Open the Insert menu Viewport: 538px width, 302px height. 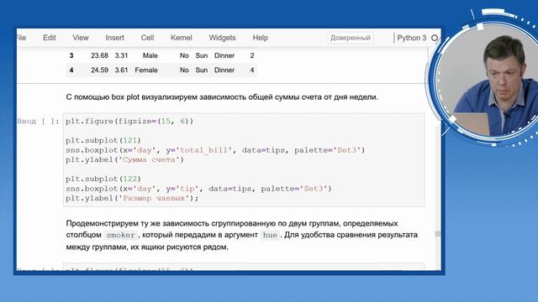pos(114,38)
